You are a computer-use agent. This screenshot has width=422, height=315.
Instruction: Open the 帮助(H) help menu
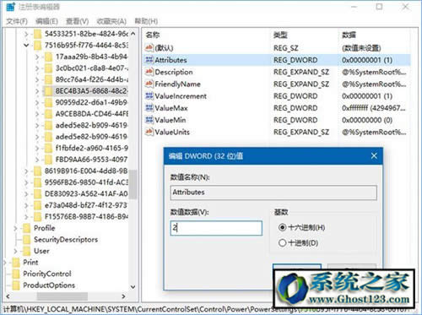click(146, 21)
